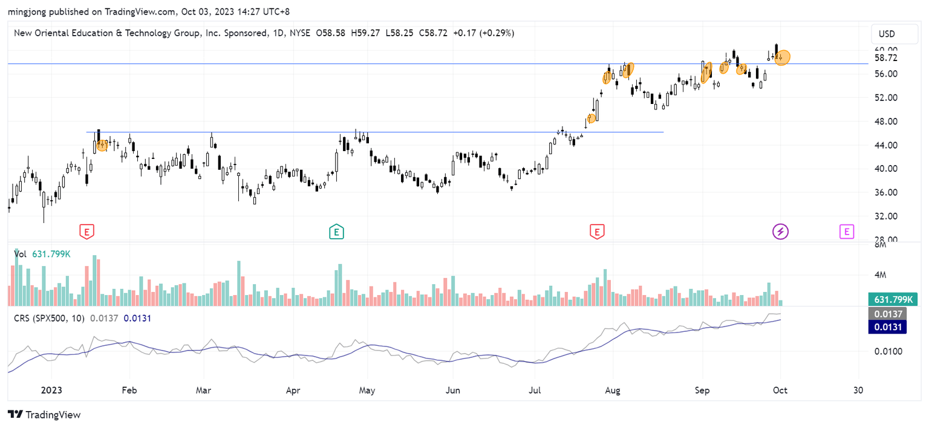This screenshot has height=428, width=929.
Task: Click the TradingView logo at bottom left
Action: 44,415
